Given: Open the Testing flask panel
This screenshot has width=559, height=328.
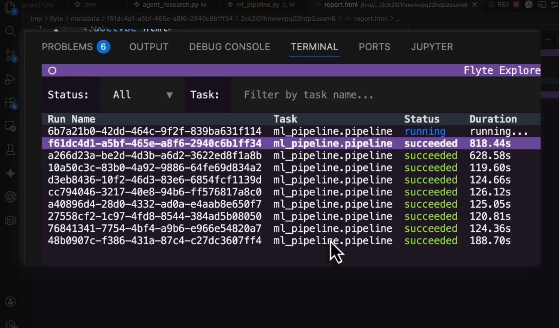Looking at the screenshot, I should click(x=10, y=149).
